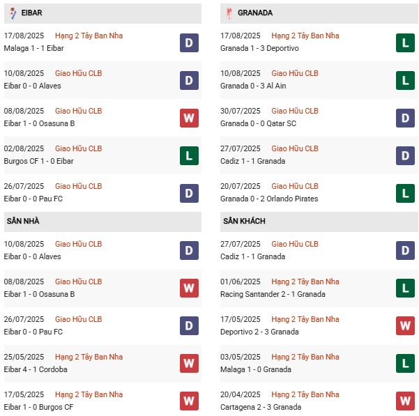The width and height of the screenshot is (419, 416).
Task: Click W badge for Eibar 4-1 Cordoba
Action: (x=188, y=364)
